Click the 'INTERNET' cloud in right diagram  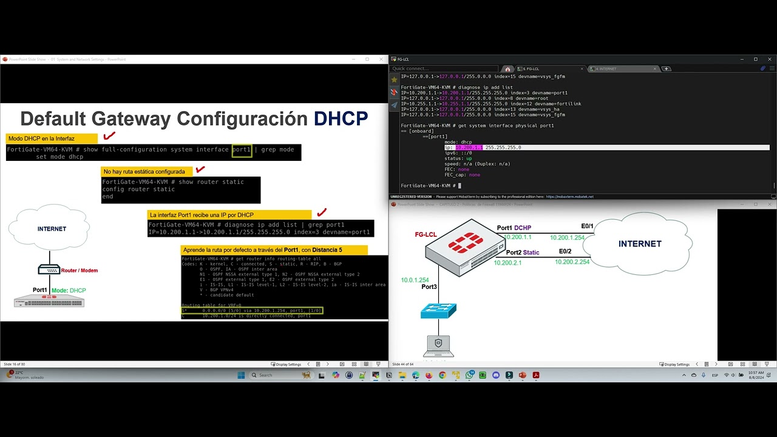640,243
